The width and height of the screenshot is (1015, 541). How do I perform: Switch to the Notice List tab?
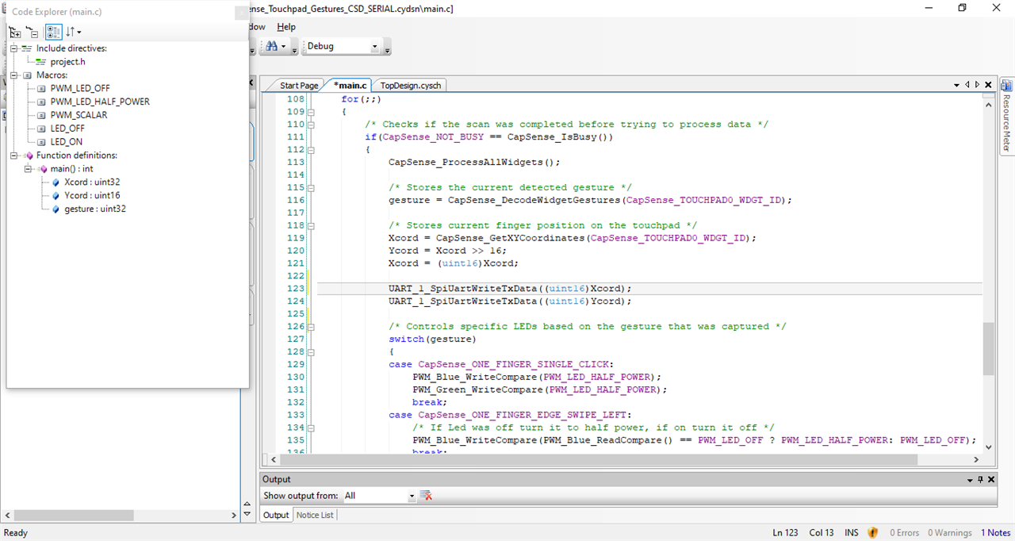coord(316,515)
